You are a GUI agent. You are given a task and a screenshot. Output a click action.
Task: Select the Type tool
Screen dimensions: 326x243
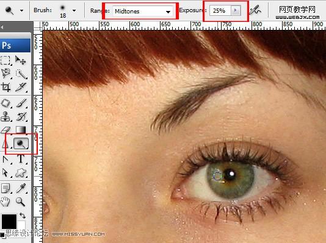tap(21, 159)
